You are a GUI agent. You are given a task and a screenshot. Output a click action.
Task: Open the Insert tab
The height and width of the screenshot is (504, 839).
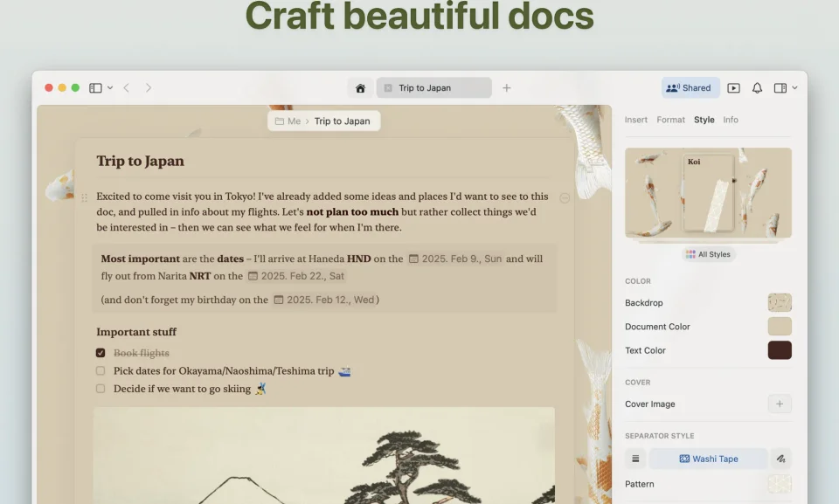(635, 120)
